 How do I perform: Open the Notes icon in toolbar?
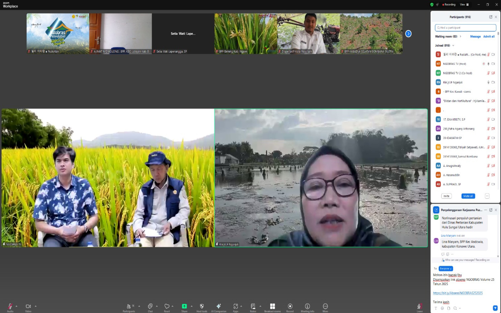(x=253, y=307)
